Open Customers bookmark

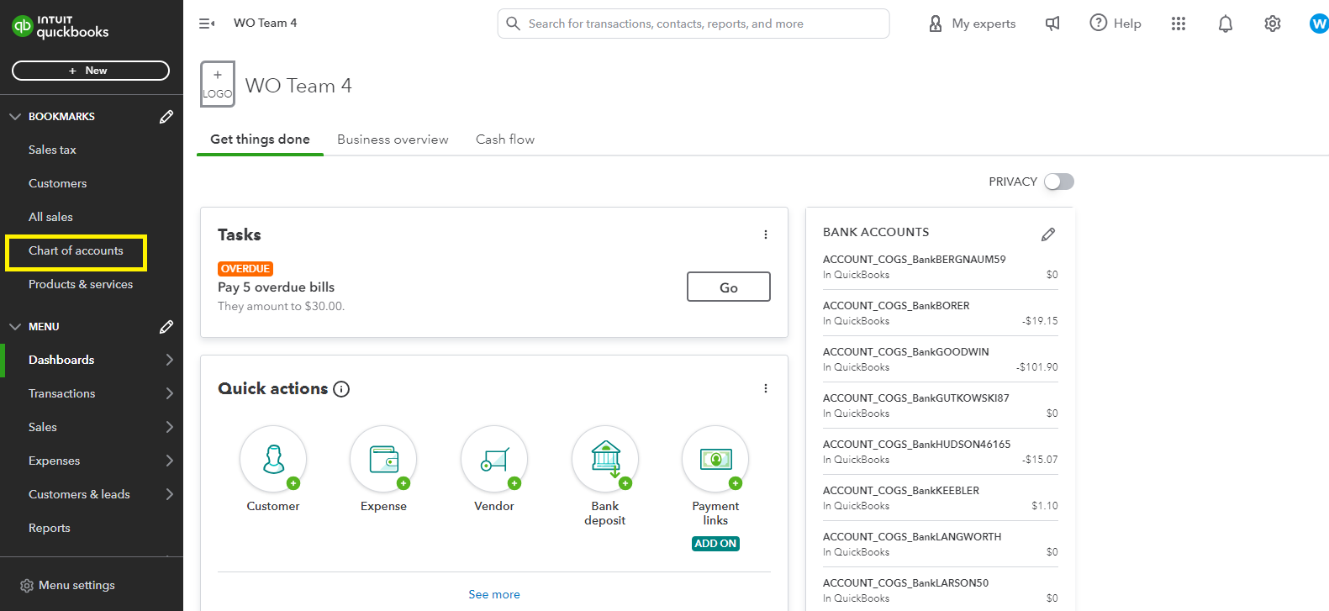click(x=57, y=183)
